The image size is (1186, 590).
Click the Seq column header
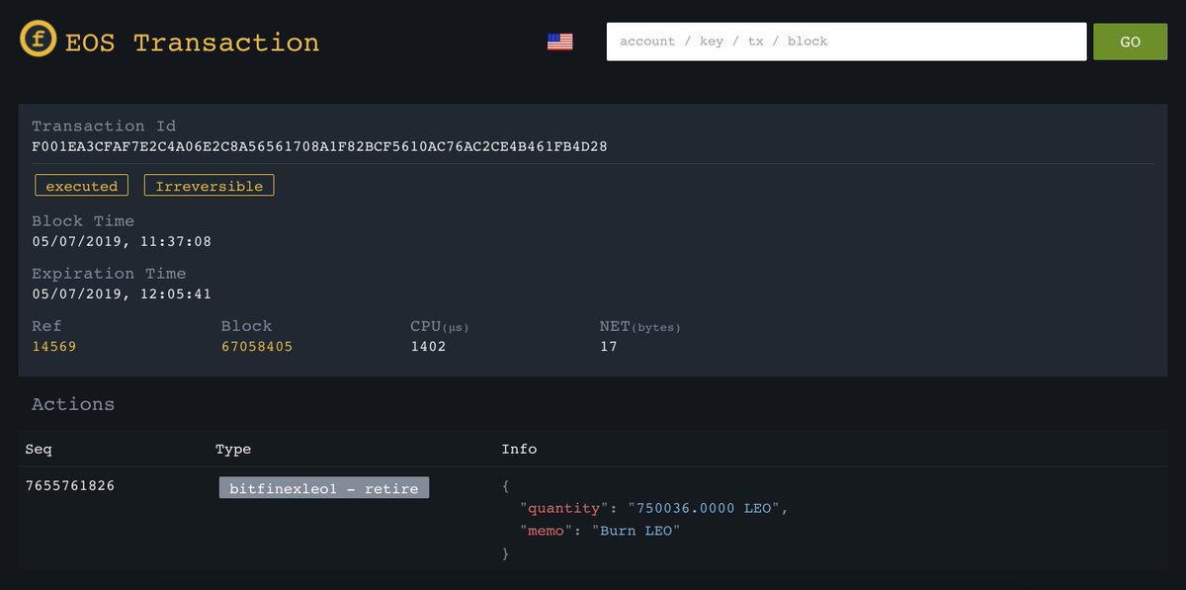point(39,449)
